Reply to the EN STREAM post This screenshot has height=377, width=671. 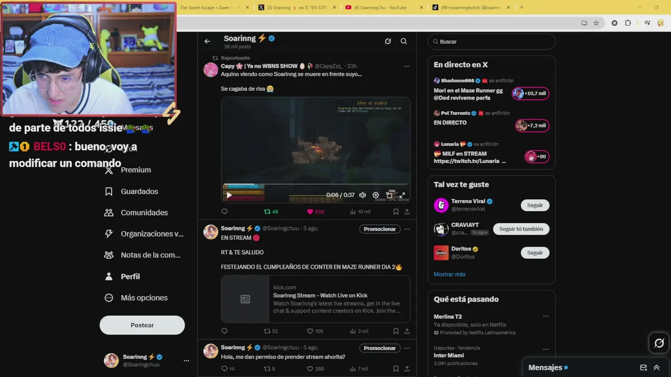click(224, 331)
